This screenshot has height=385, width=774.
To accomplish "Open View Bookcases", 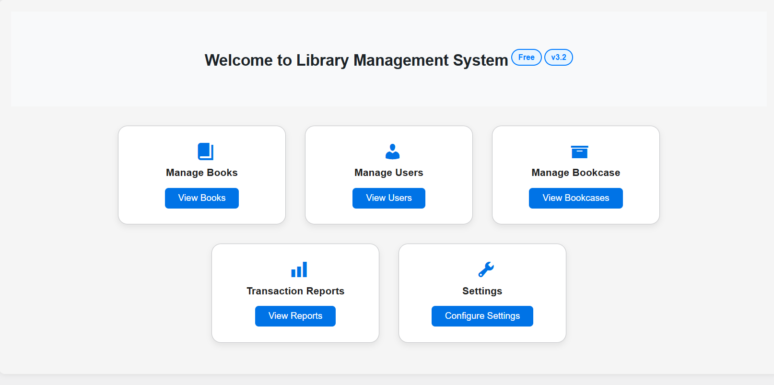I will (575, 198).
